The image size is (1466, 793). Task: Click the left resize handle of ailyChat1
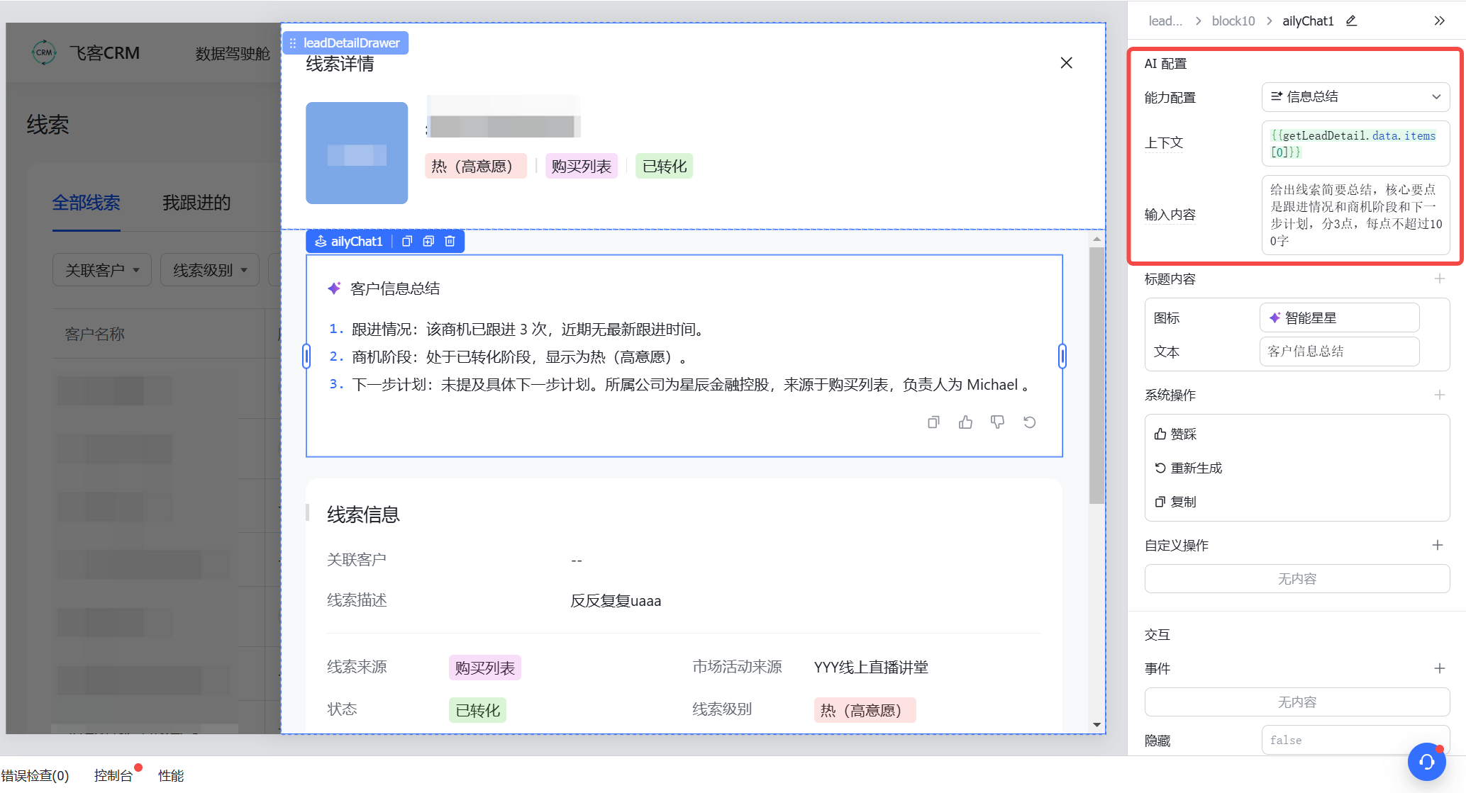click(306, 356)
